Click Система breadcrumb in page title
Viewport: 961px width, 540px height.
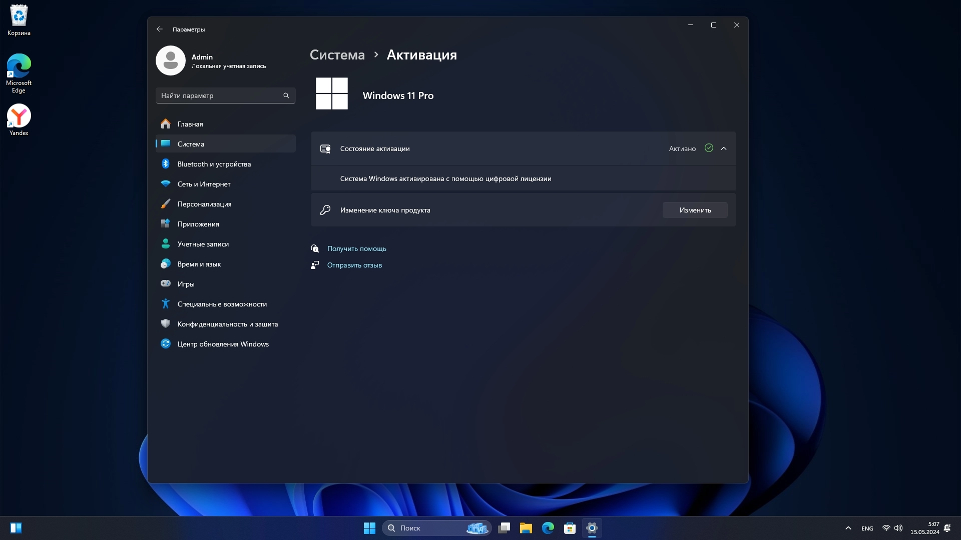(x=337, y=55)
